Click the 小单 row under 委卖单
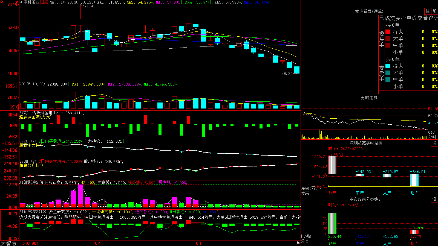The width and height of the screenshot is (438, 246). (x=411, y=86)
